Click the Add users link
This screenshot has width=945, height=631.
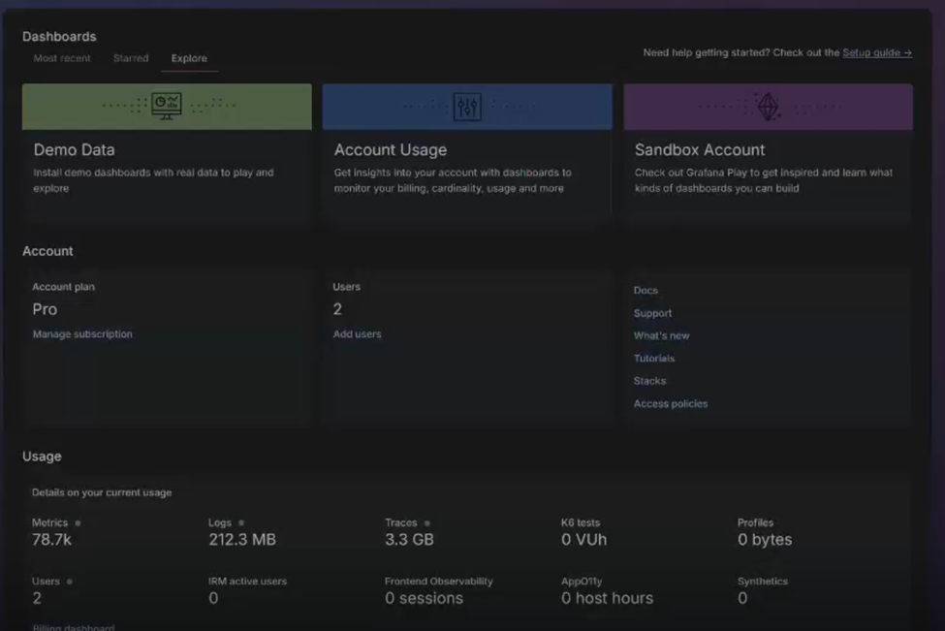coord(357,334)
